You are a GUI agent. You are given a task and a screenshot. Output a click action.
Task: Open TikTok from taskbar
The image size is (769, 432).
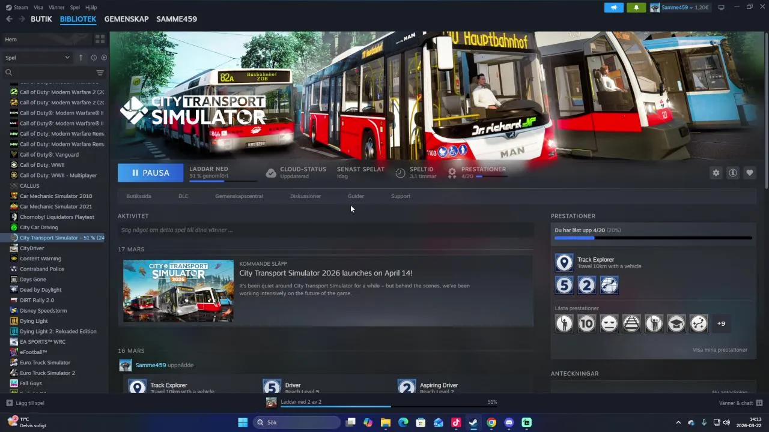[x=456, y=422]
